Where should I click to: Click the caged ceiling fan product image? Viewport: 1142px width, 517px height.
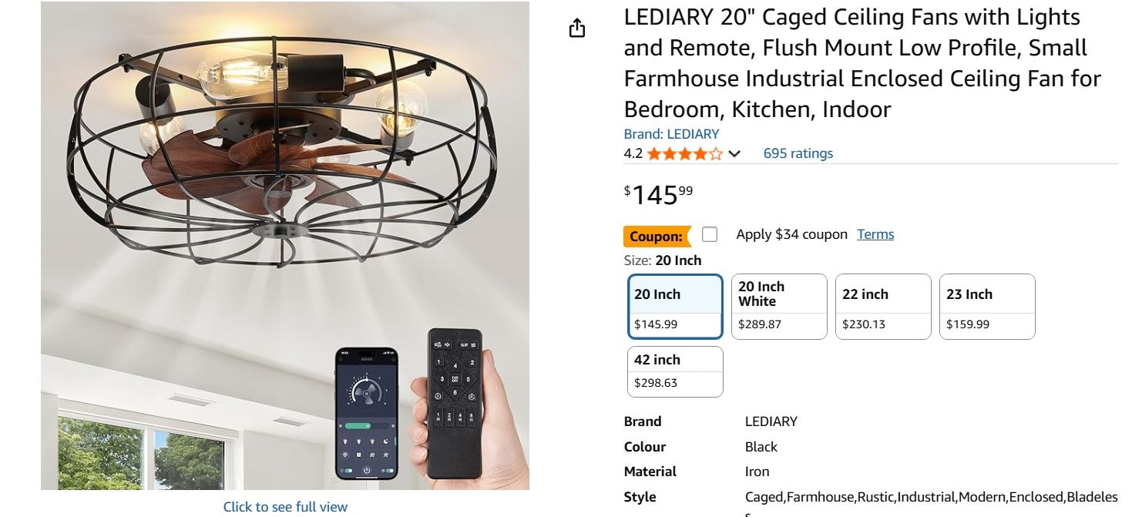click(x=285, y=154)
